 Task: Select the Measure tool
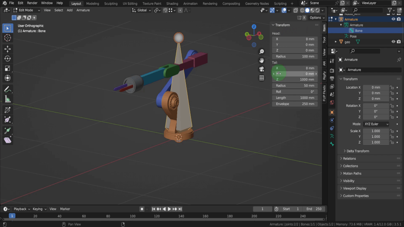pyautogui.click(x=7, y=99)
